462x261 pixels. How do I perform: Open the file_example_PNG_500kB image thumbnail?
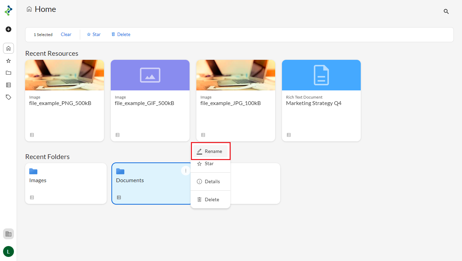65,75
